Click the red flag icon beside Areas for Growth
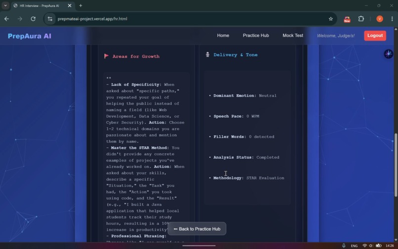The height and width of the screenshot is (249, 398). (106, 56)
